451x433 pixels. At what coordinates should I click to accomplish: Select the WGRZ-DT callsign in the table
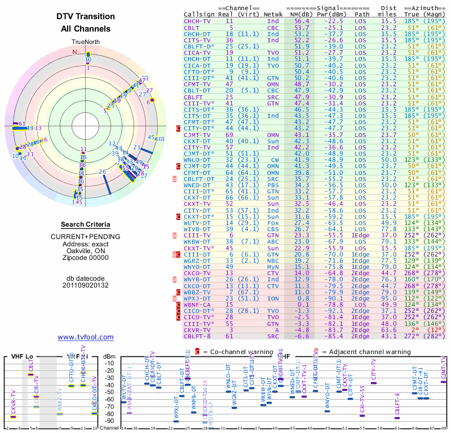[x=197, y=260]
